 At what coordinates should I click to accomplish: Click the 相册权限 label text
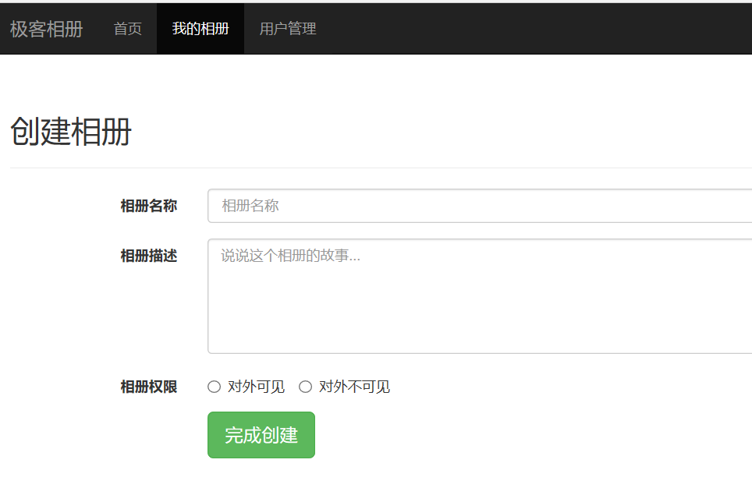point(149,387)
